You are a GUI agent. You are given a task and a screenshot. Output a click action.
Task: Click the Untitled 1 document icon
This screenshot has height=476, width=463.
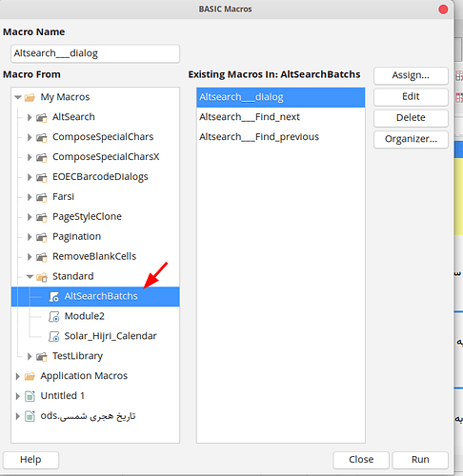[x=30, y=396]
